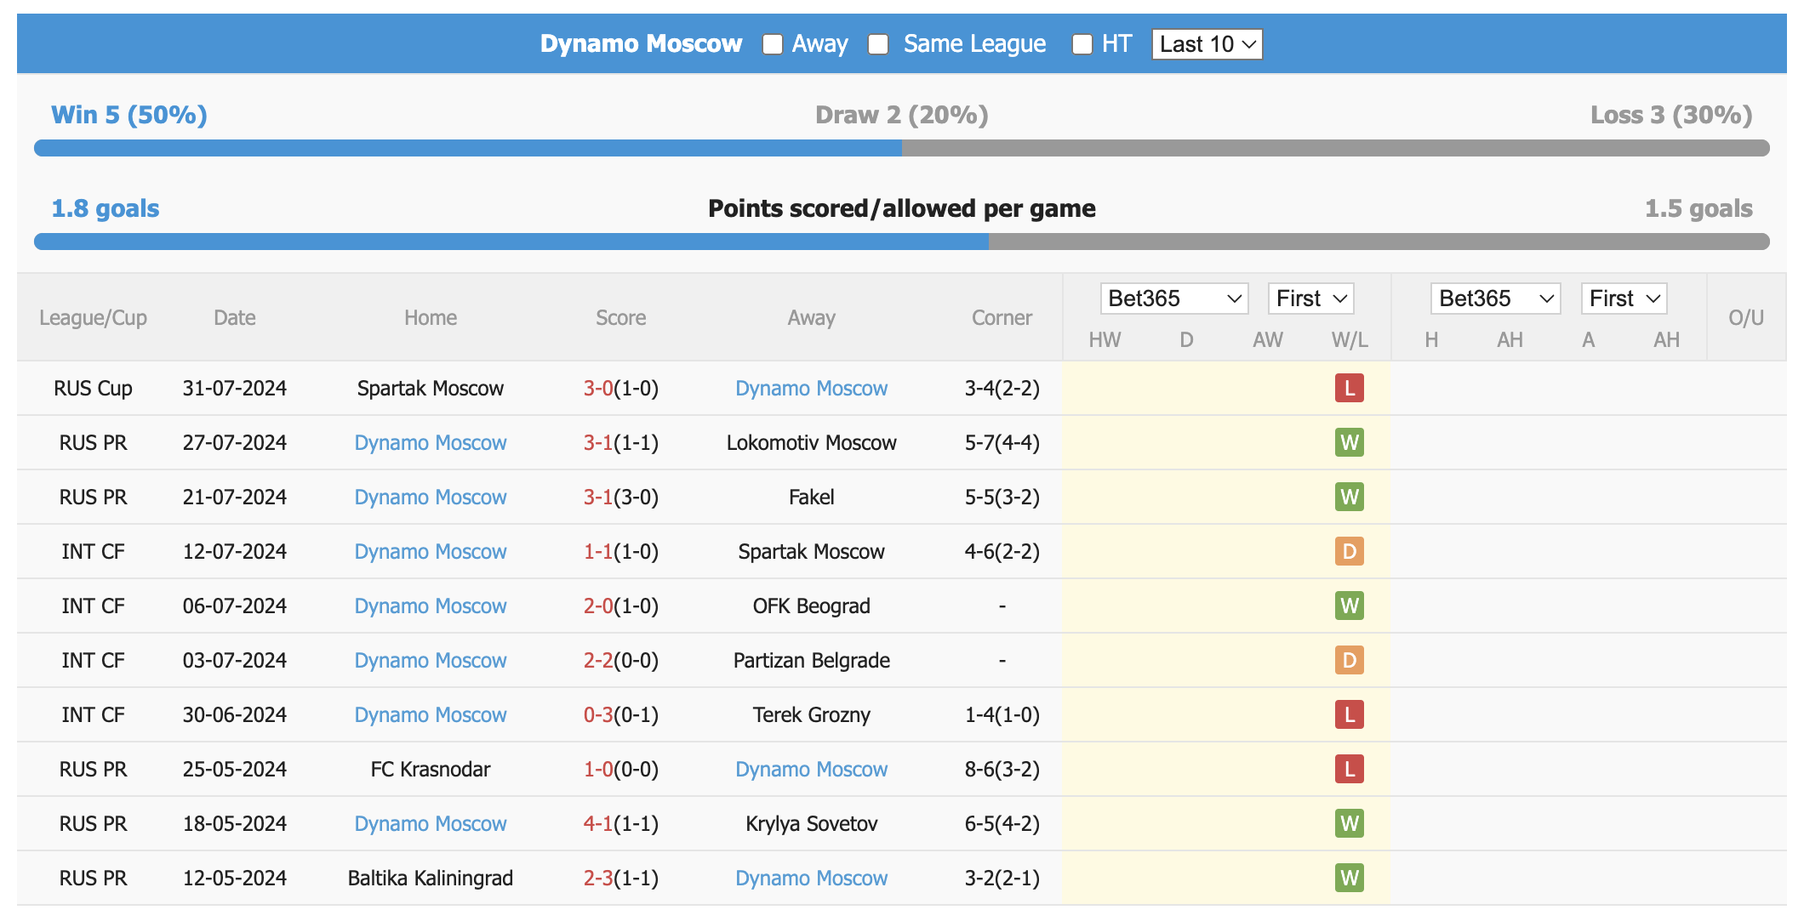Click Krylya Sovetov team name

tap(812, 824)
